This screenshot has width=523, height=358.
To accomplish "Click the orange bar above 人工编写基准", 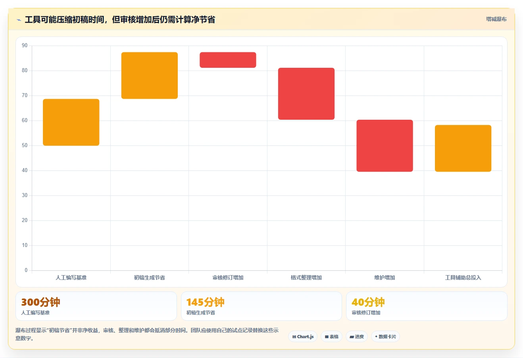I will [71, 122].
